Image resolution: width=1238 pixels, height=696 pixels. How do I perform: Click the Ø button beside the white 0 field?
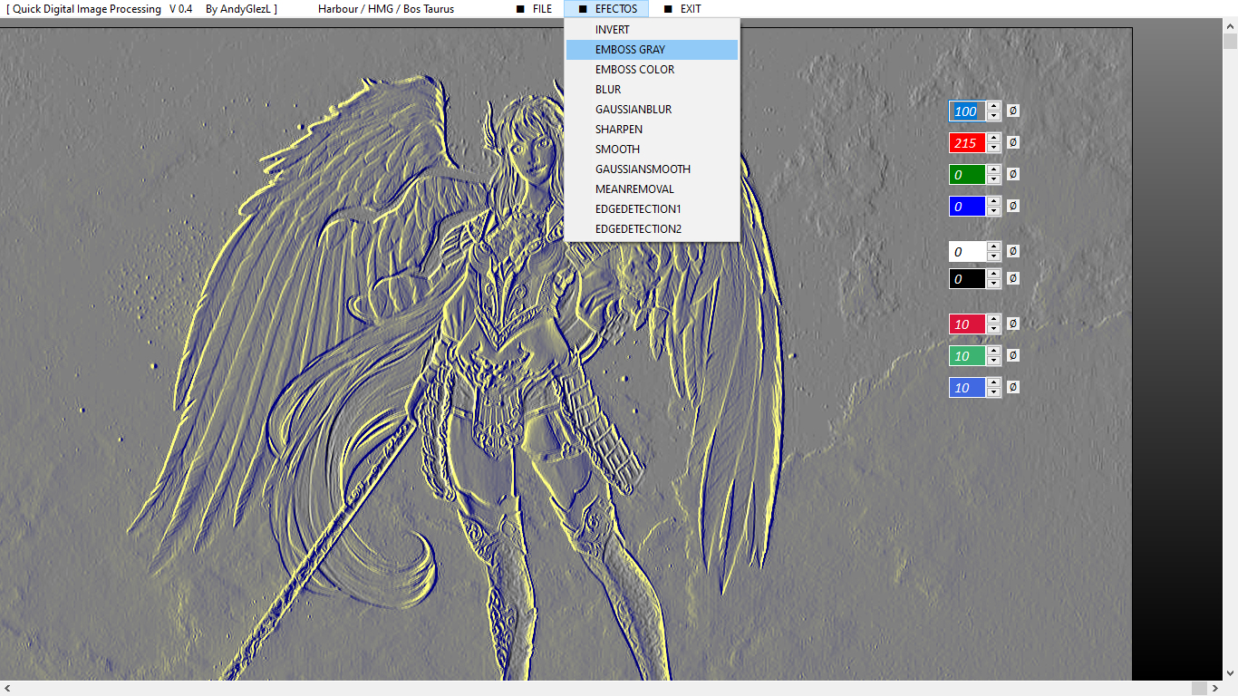pos(1013,251)
